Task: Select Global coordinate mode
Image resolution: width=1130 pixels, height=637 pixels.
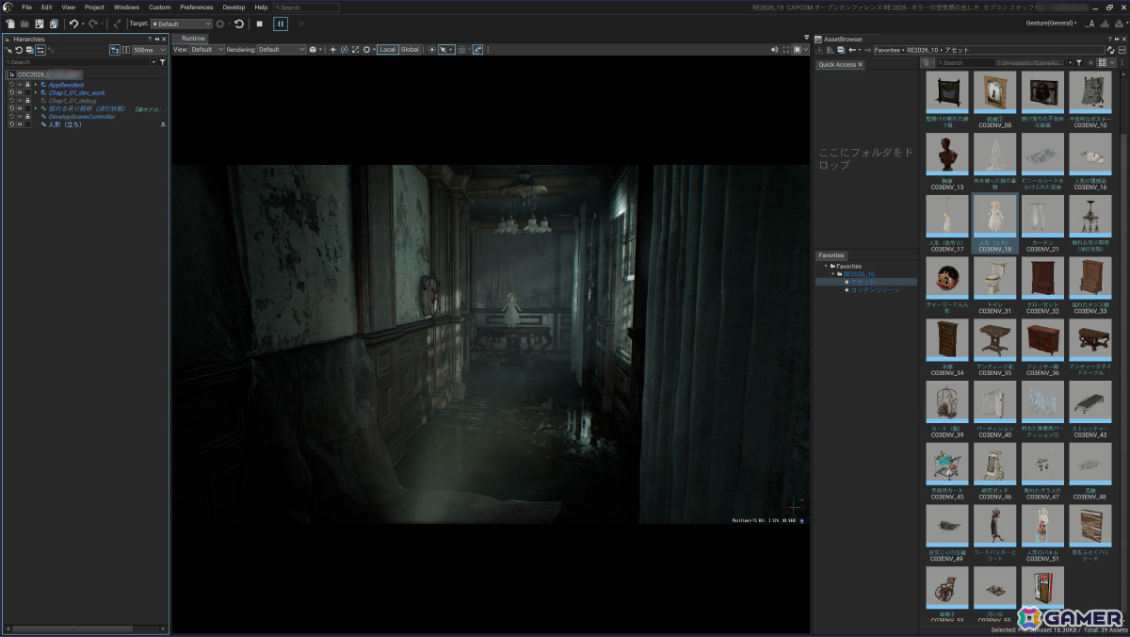Action: point(410,50)
